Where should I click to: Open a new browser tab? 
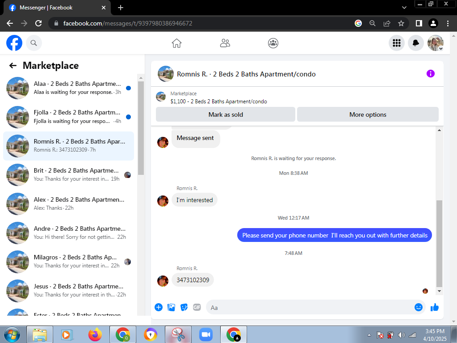(x=121, y=8)
